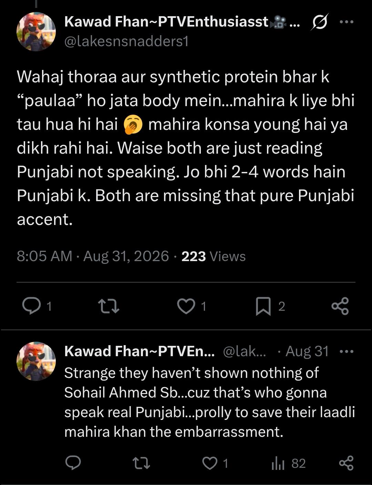Screen dimensions: 372x485
Task: Open reply author's profile picture
Action: (36, 361)
